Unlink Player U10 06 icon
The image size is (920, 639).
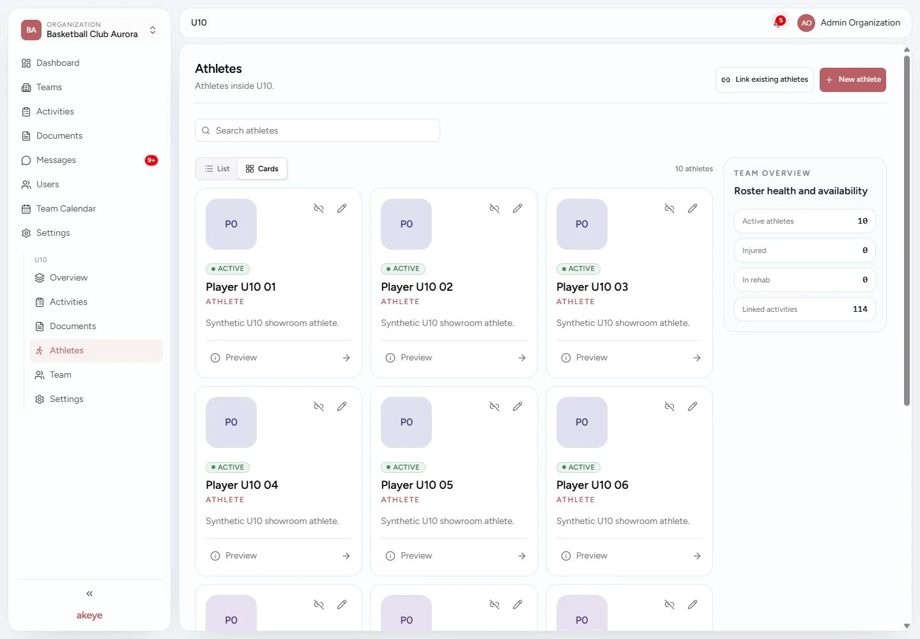click(670, 406)
